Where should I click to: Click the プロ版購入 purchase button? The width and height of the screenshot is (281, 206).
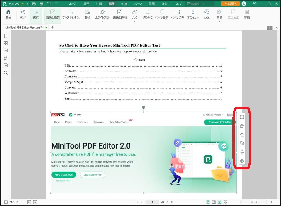pos(230,4)
